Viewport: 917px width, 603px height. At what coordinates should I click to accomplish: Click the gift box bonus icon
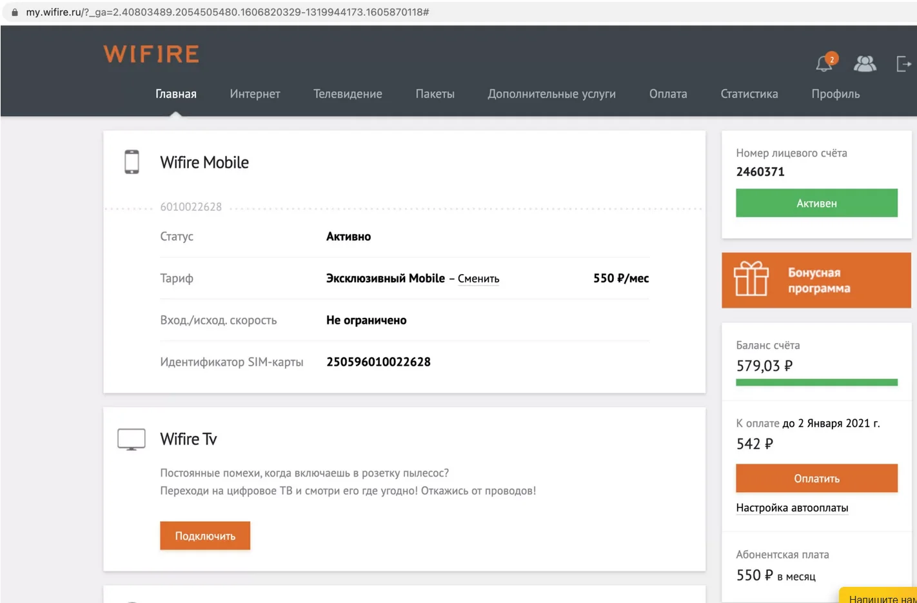click(751, 279)
